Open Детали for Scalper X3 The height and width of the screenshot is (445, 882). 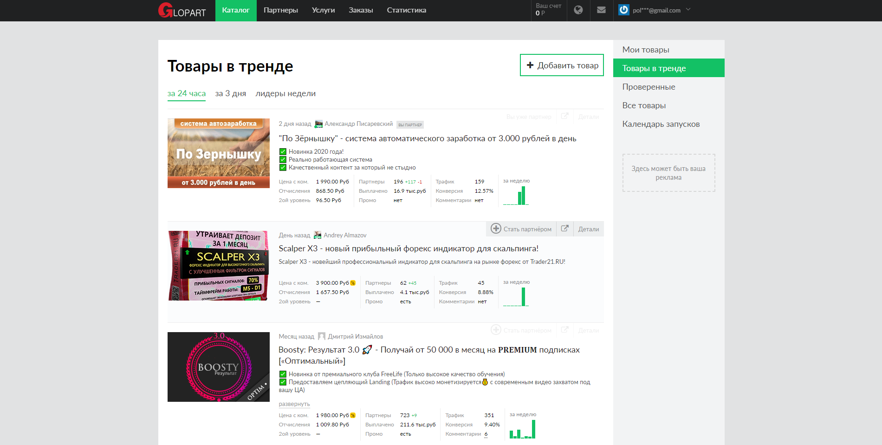[x=589, y=229]
